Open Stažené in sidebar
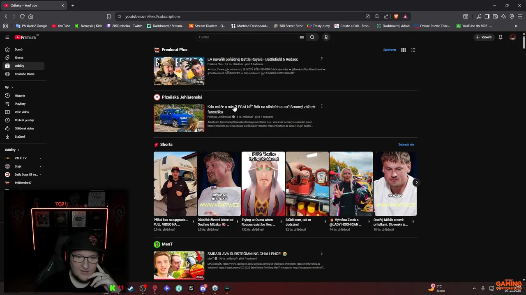The width and height of the screenshot is (526, 295). pyautogui.click(x=24, y=136)
